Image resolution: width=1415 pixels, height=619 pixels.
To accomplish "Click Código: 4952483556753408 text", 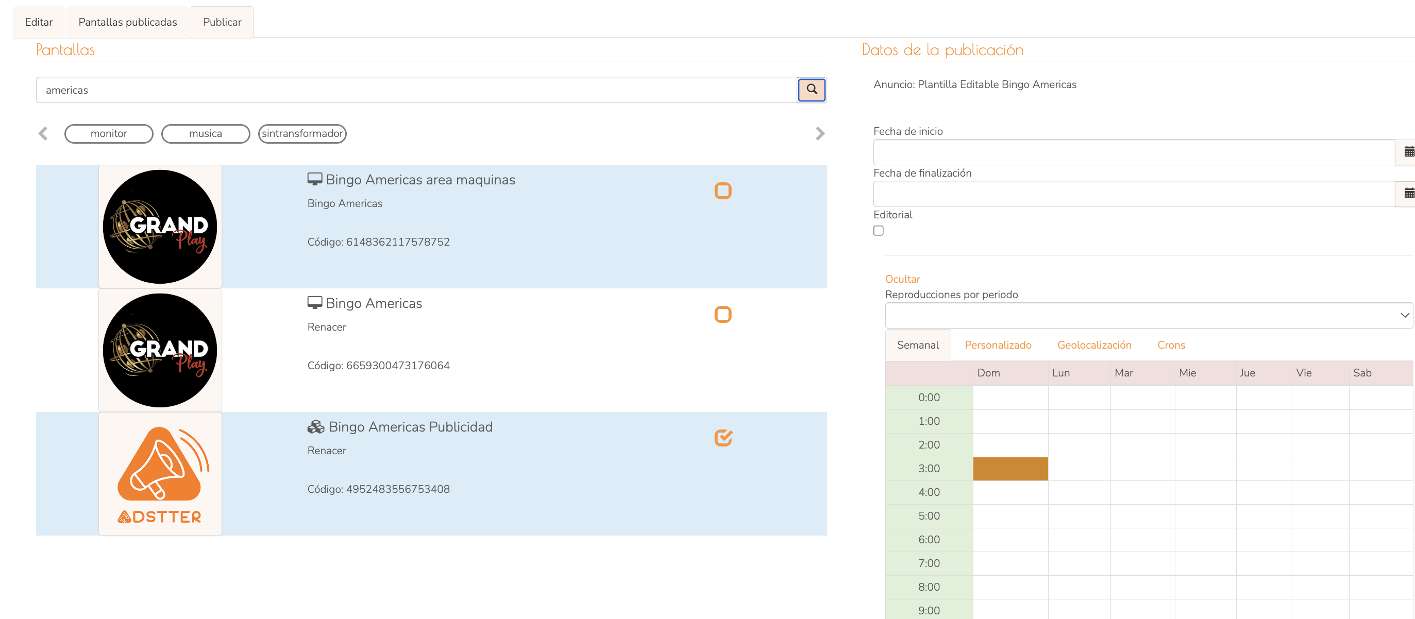I will [x=378, y=489].
